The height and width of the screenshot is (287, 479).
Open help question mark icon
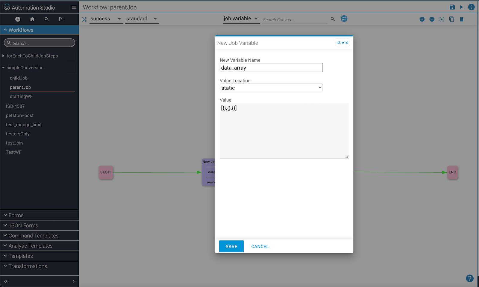pos(469,278)
